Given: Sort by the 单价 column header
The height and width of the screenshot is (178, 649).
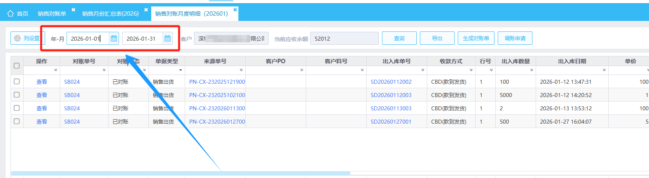Looking at the screenshot, I should coord(630,61).
